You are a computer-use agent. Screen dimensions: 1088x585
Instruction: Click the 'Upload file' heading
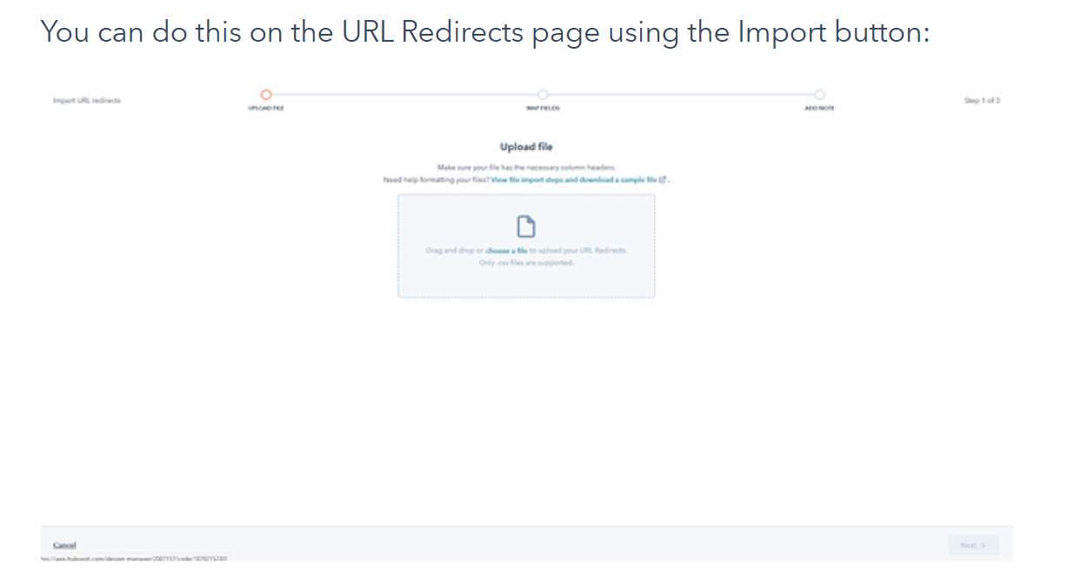(x=526, y=147)
